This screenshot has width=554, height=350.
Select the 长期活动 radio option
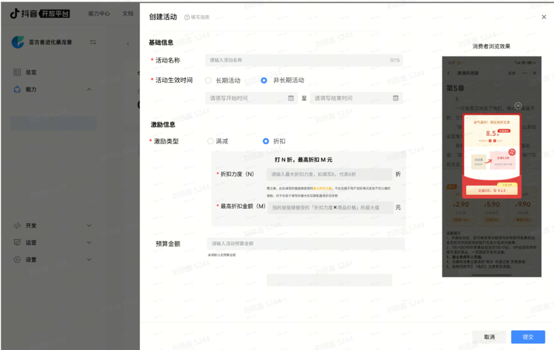coord(208,81)
